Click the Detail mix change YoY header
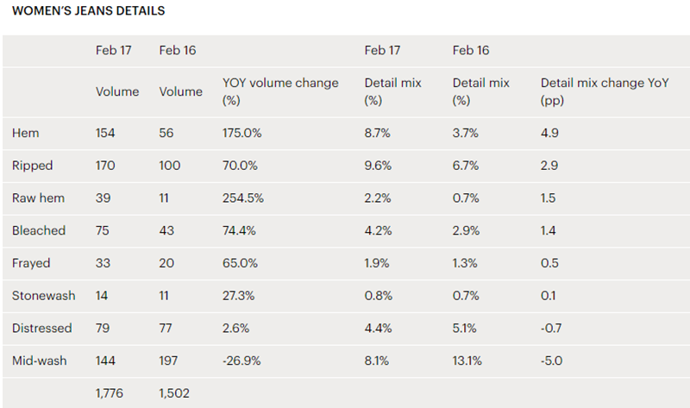The image size is (690, 408). pyautogui.click(x=605, y=91)
